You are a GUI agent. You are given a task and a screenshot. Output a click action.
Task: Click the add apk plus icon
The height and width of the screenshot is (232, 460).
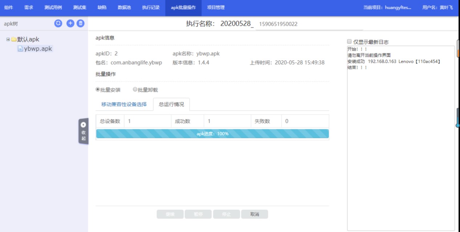click(70, 23)
